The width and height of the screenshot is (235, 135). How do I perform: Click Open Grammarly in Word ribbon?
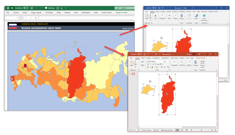click(x=204, y=18)
